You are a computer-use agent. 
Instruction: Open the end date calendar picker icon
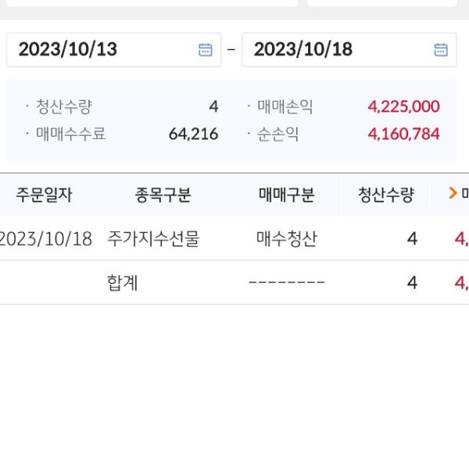click(x=441, y=50)
